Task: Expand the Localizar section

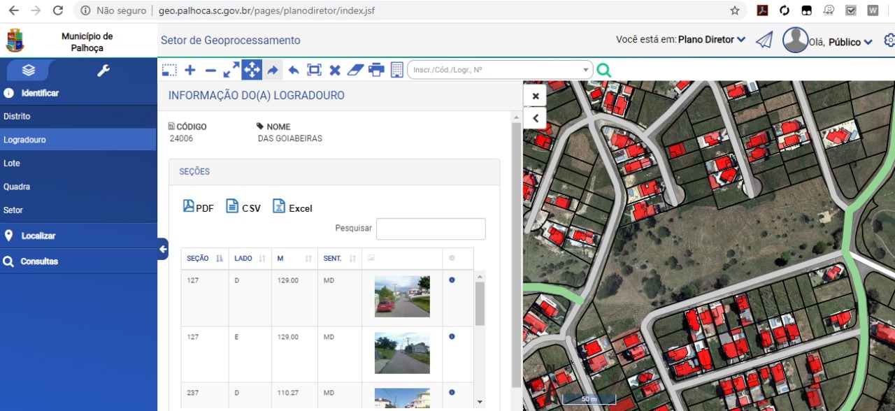Action: 78,236
